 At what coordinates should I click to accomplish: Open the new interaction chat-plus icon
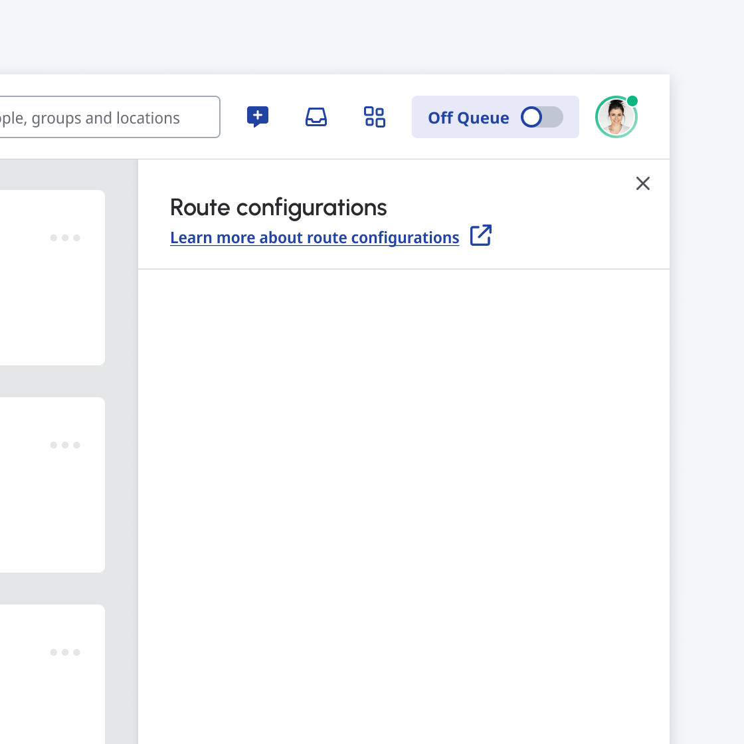point(258,117)
